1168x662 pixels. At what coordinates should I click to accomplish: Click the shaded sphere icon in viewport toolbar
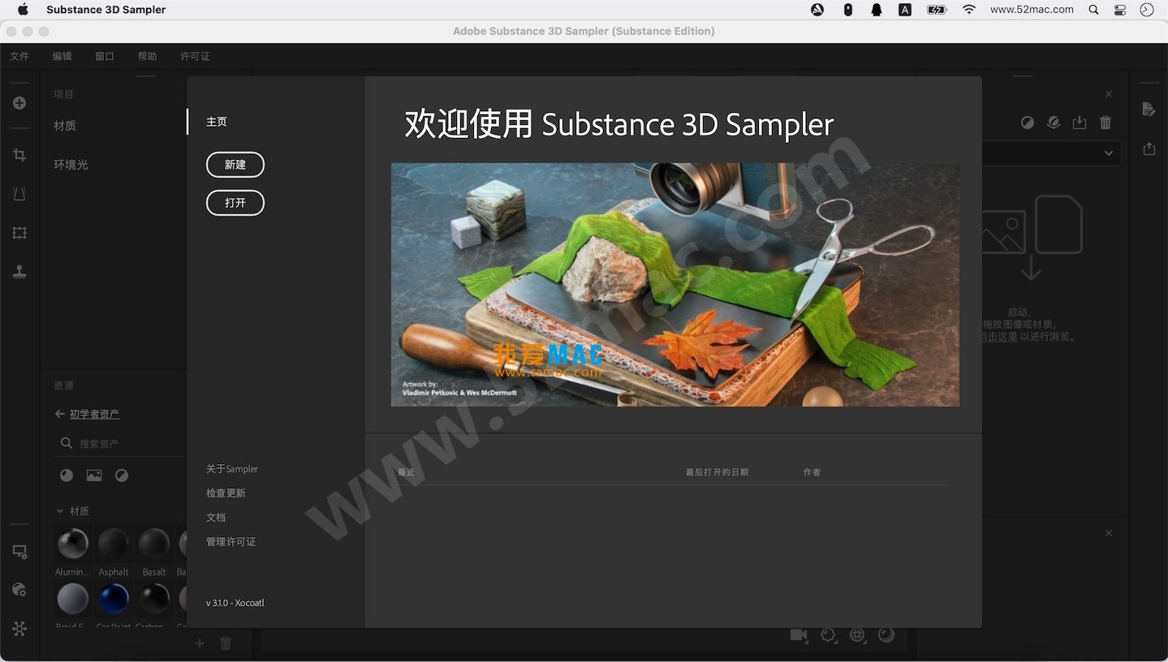pyautogui.click(x=886, y=635)
